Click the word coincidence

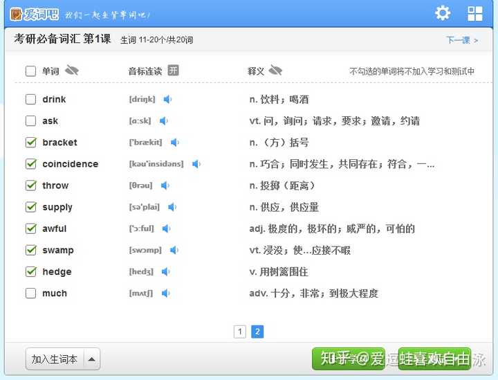pyautogui.click(x=70, y=164)
